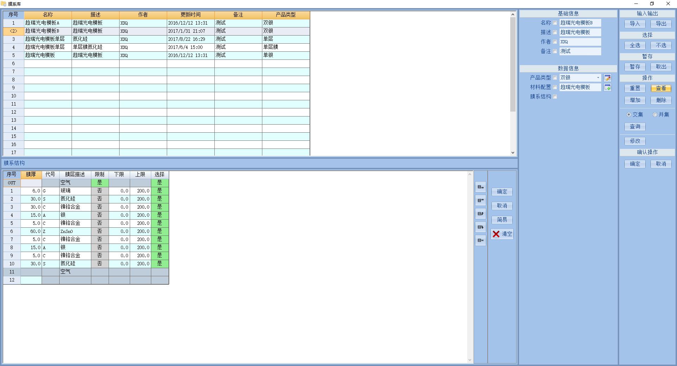
Task: Click the red X 清空 button
Action: coord(502,234)
